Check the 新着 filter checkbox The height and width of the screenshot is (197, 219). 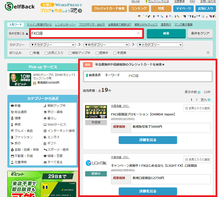[x=31, y=53]
